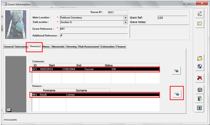Click the exit door icon

200,99
